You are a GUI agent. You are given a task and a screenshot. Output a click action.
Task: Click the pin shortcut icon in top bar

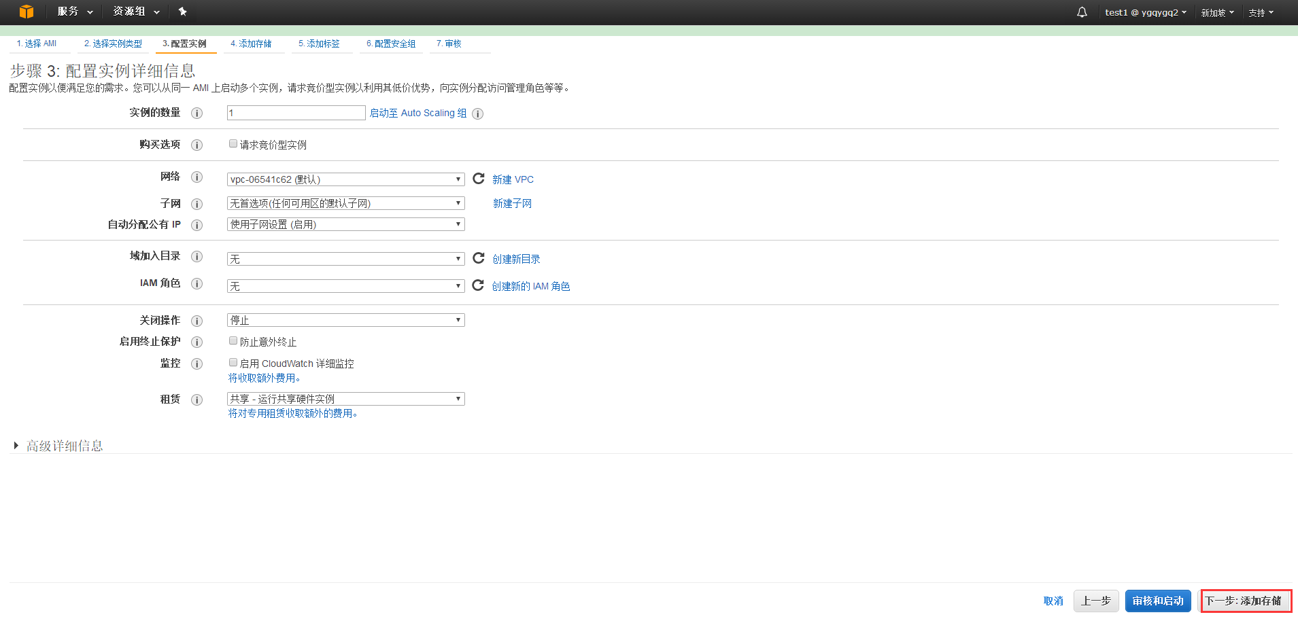pos(182,12)
